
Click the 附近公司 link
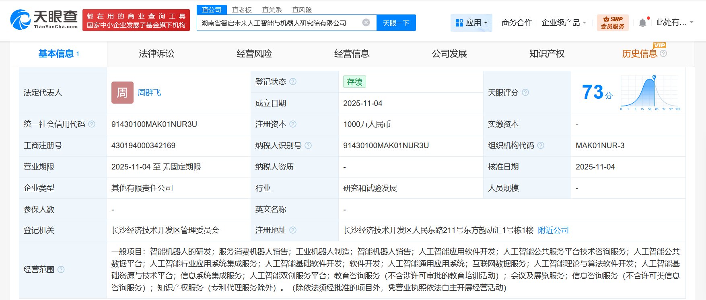[553, 230]
